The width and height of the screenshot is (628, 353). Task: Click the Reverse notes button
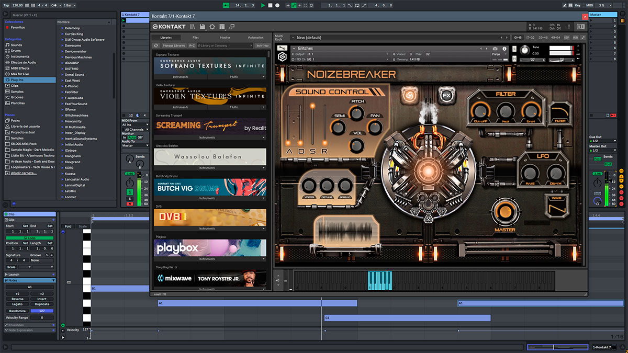pyautogui.click(x=17, y=299)
